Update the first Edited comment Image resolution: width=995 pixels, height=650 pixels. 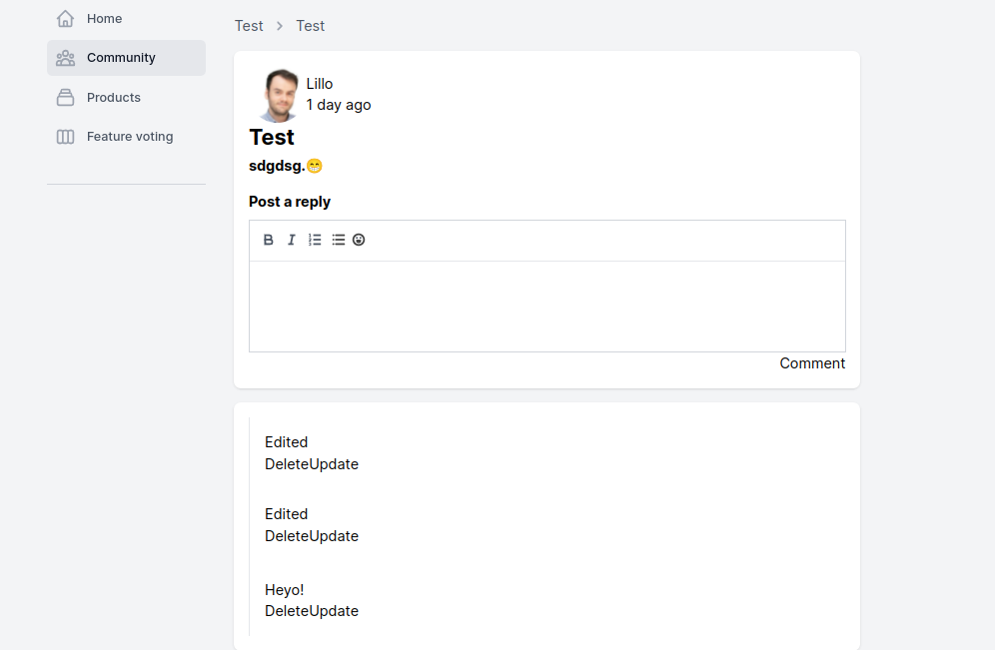(335, 464)
